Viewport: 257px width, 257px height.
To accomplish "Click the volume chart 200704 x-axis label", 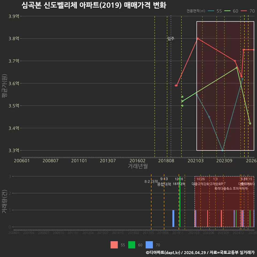I will click(x=29, y=233).
